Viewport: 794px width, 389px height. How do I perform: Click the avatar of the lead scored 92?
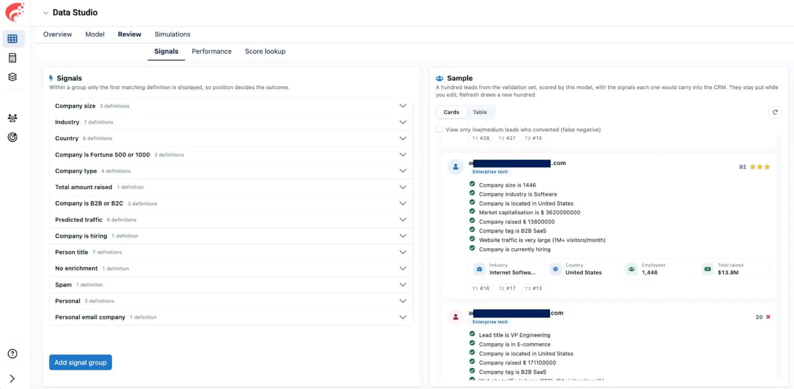tap(455, 167)
